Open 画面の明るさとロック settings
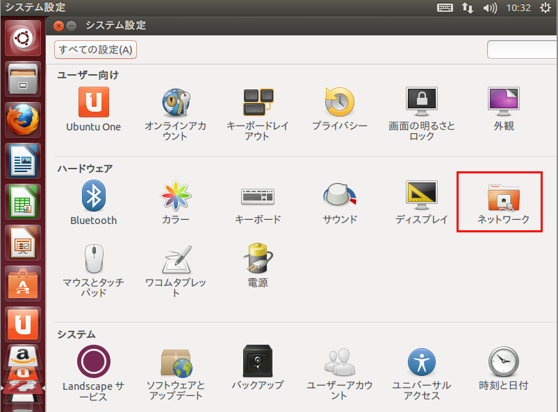 pyautogui.click(x=422, y=114)
